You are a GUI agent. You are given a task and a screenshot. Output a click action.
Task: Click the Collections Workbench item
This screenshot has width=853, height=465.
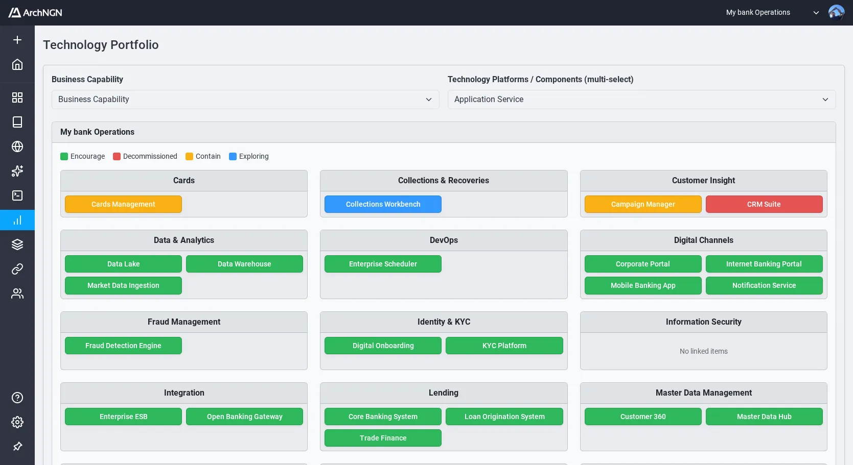click(383, 204)
